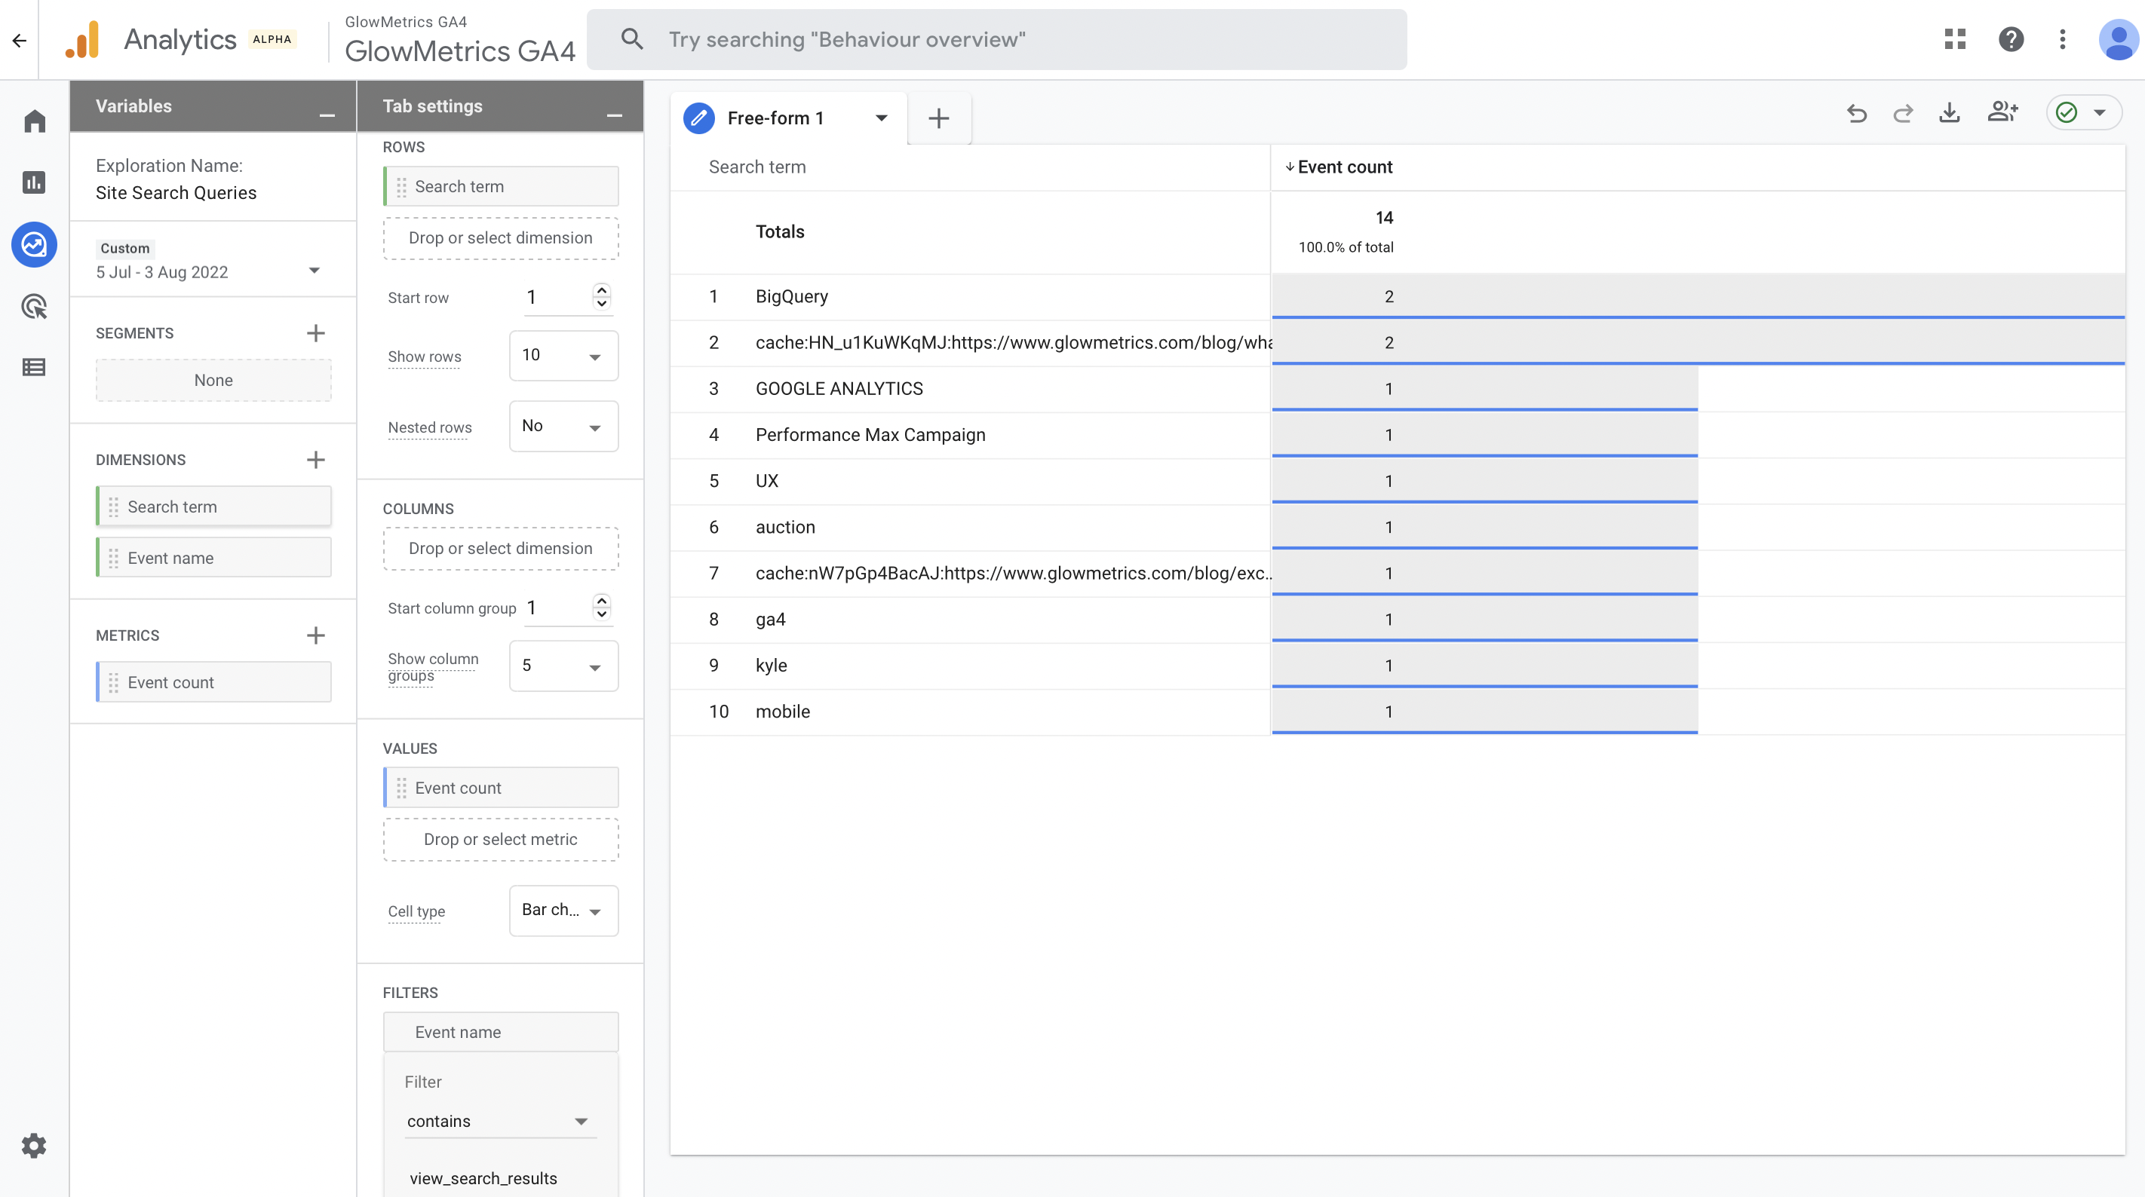Open Configure table icon in sidebar
The width and height of the screenshot is (2145, 1197).
(34, 367)
